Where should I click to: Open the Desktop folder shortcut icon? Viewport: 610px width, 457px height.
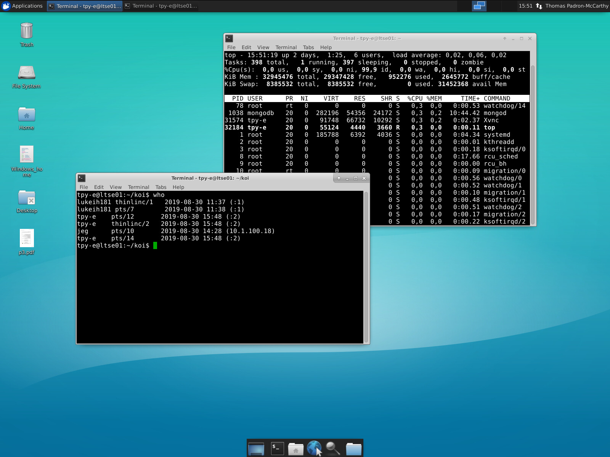pos(27,198)
